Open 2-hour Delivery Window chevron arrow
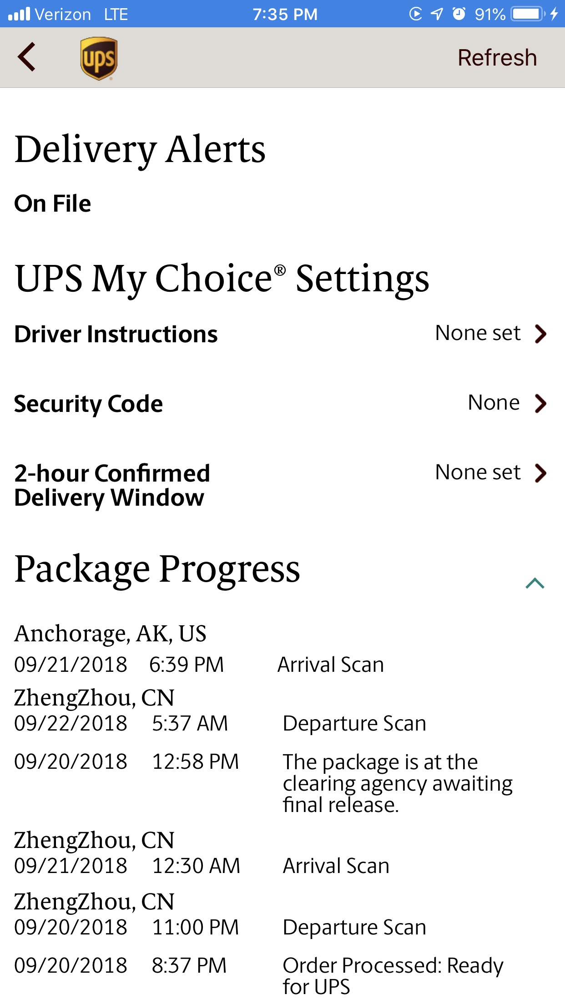This screenshot has height=1005, width=565. coord(540,473)
